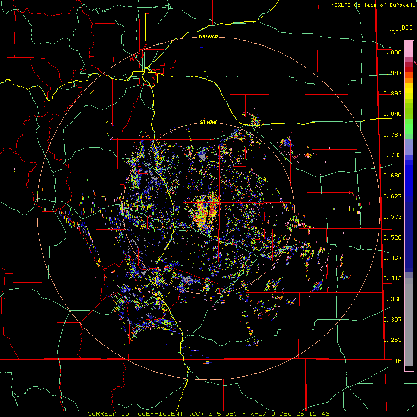Click the 1.000 scale value

click(x=392, y=52)
